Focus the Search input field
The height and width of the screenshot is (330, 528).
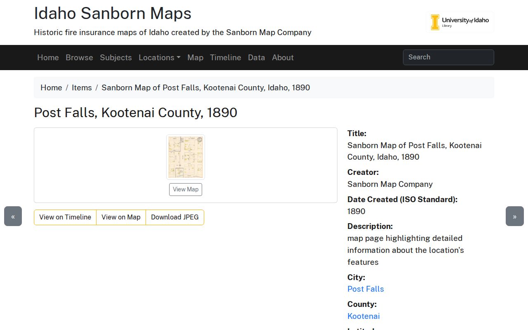(448, 57)
